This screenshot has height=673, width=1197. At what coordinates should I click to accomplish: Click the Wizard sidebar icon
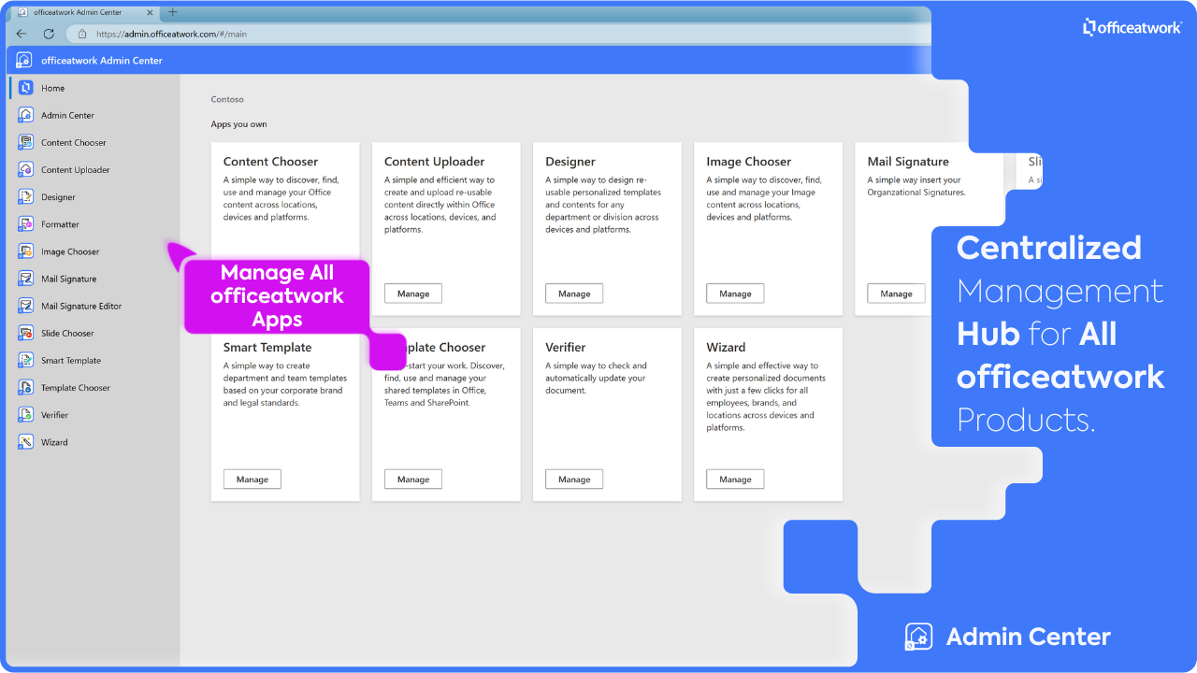click(x=25, y=442)
